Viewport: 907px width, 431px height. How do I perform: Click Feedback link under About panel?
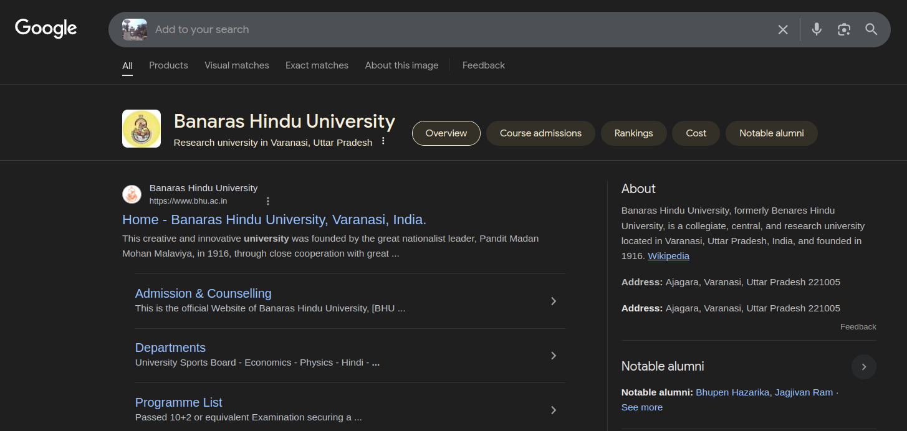858,327
